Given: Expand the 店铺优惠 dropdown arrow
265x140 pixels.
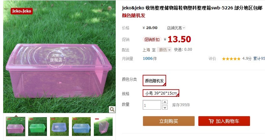Looking at the screenshot, I should coord(184,28).
